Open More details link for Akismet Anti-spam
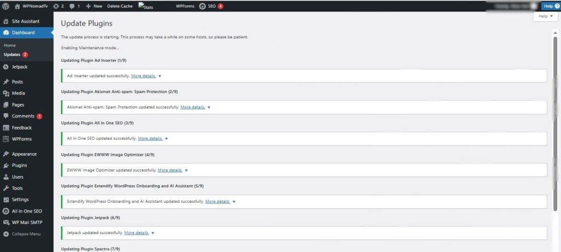The width and height of the screenshot is (561, 252). point(193,107)
